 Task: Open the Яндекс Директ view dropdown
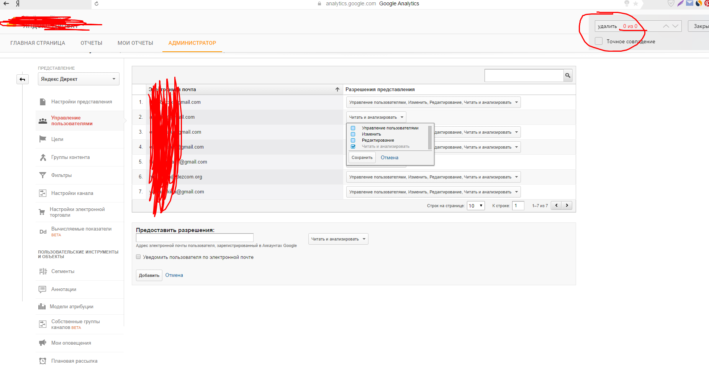tap(79, 79)
